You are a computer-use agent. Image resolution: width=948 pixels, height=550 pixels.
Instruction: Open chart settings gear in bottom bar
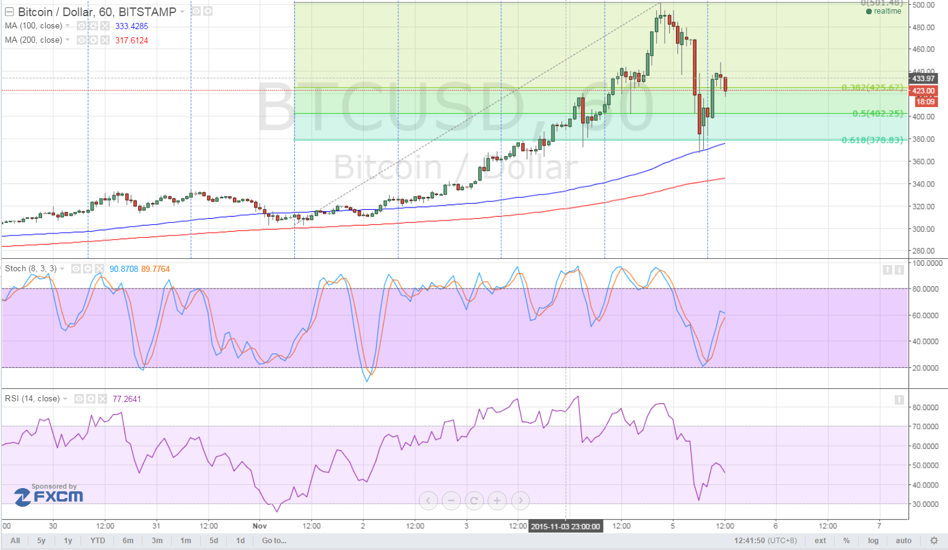click(x=934, y=541)
